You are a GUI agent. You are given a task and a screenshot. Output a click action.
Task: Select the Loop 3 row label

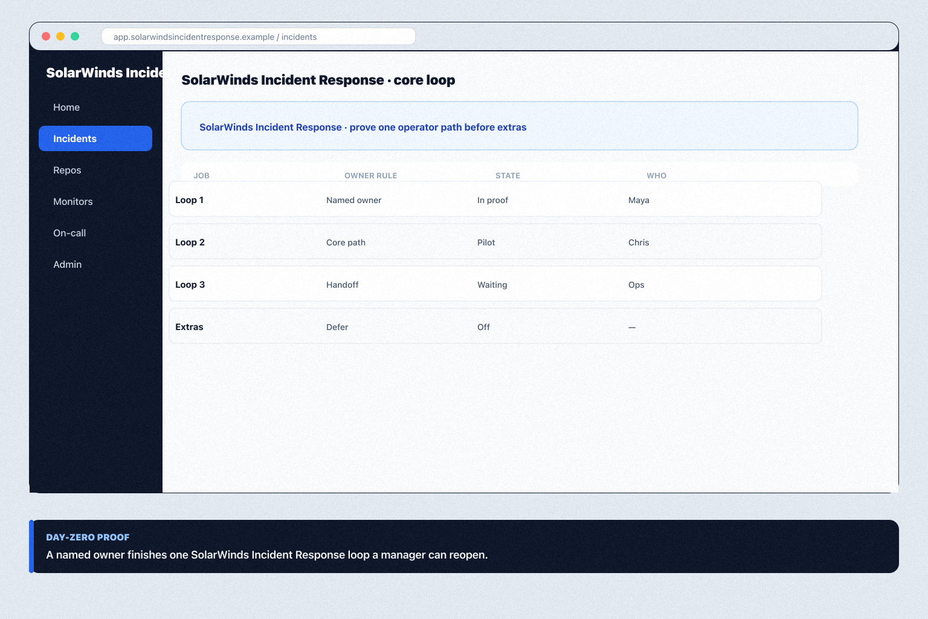click(x=190, y=285)
